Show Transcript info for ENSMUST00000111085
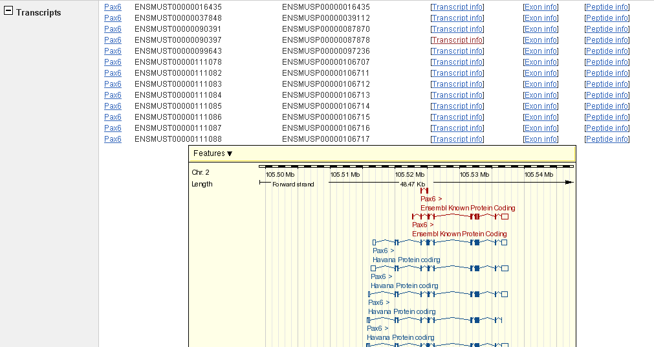 tap(457, 106)
